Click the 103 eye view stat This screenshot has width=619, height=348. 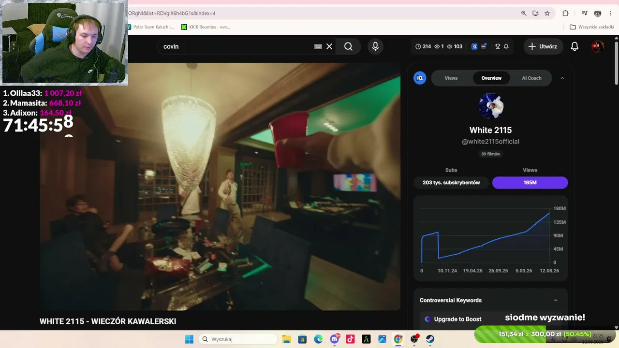tap(455, 46)
